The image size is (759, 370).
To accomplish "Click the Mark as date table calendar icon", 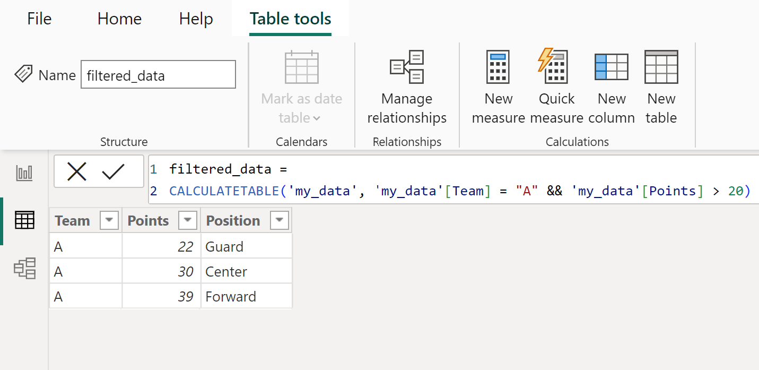I will 301,67.
